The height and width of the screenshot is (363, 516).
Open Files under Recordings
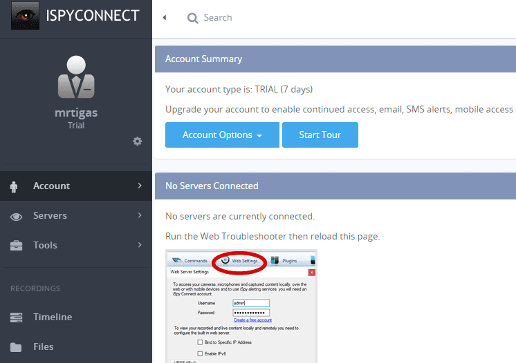point(76,346)
